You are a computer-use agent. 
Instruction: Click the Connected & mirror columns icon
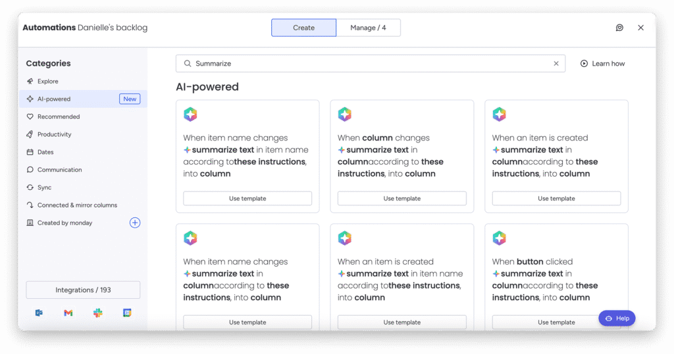point(30,205)
